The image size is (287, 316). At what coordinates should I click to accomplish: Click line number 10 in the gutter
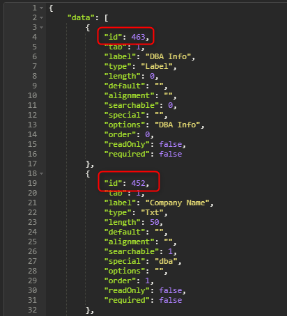[32, 95]
